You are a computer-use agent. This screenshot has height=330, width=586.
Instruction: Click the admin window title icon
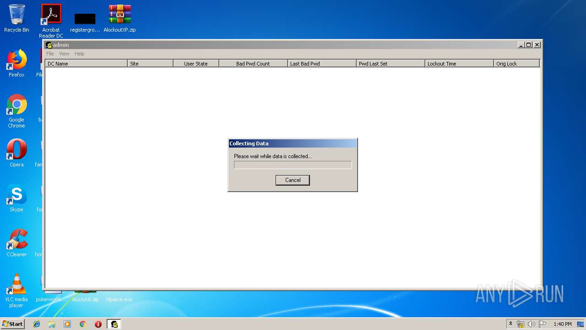coord(49,45)
